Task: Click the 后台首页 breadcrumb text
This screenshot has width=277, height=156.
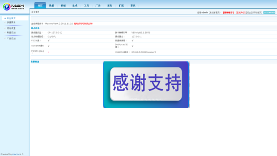Action: coord(35,12)
